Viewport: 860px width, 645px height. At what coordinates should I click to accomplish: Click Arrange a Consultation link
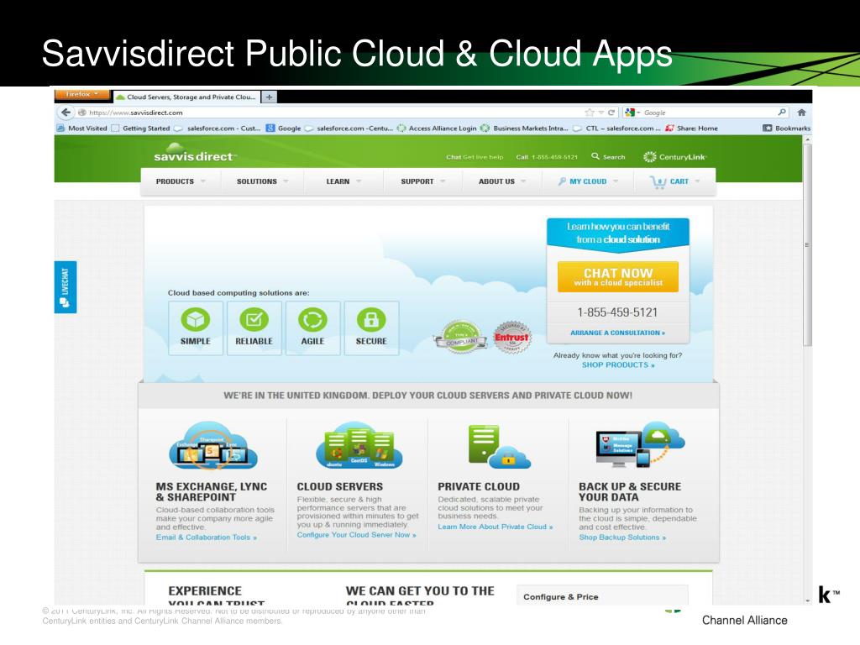(617, 333)
